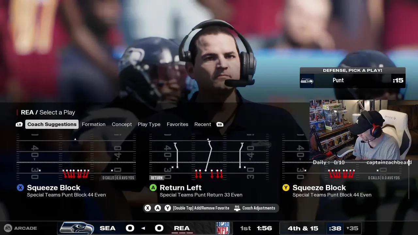
Task: Click the RETURN tag on Return Left diagram
Action: click(x=157, y=178)
